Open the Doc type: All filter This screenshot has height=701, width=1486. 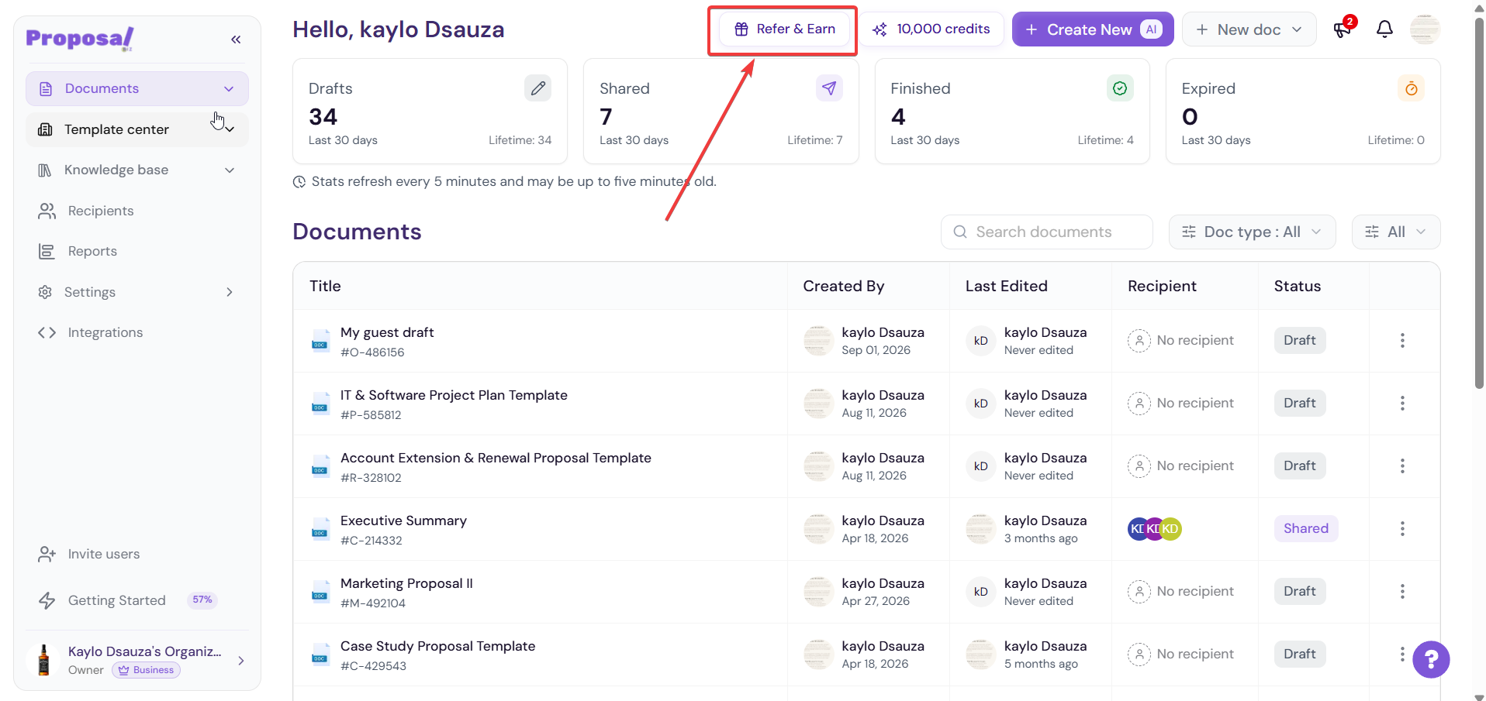tap(1252, 232)
